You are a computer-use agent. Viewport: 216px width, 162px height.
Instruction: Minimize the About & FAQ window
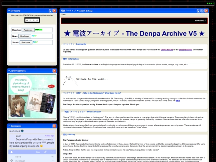click(198, 11)
